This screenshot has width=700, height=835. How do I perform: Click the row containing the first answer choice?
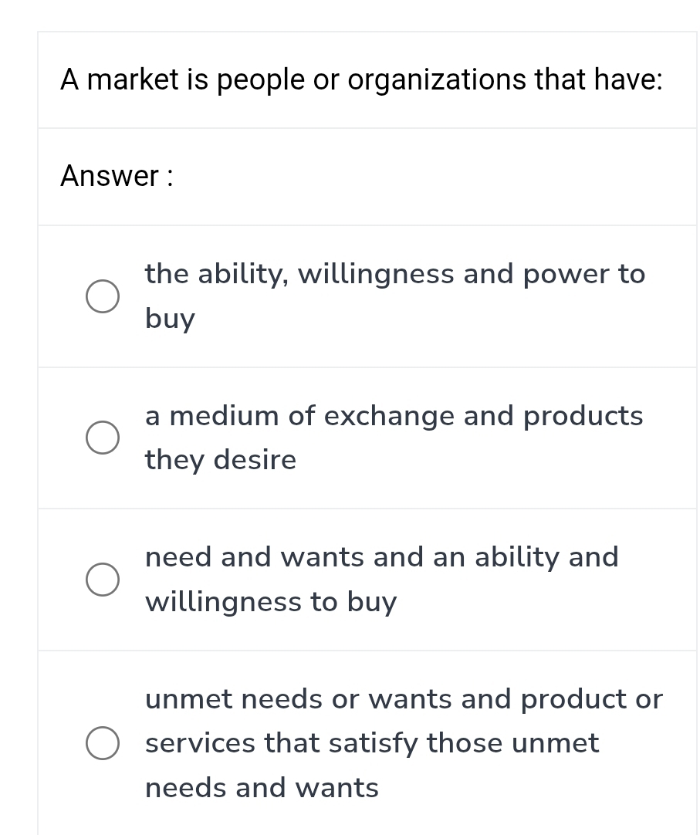(367, 296)
